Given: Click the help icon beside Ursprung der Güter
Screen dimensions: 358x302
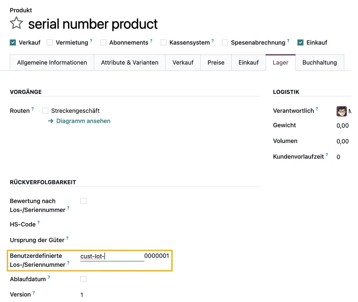Looking at the screenshot, I should click(67, 237).
